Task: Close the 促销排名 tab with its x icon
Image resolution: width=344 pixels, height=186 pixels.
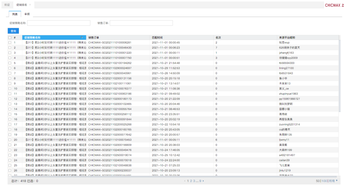Action: pyautogui.click(x=30, y=5)
